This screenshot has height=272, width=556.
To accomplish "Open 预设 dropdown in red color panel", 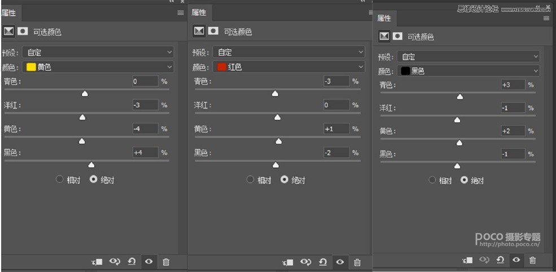I will point(288,52).
